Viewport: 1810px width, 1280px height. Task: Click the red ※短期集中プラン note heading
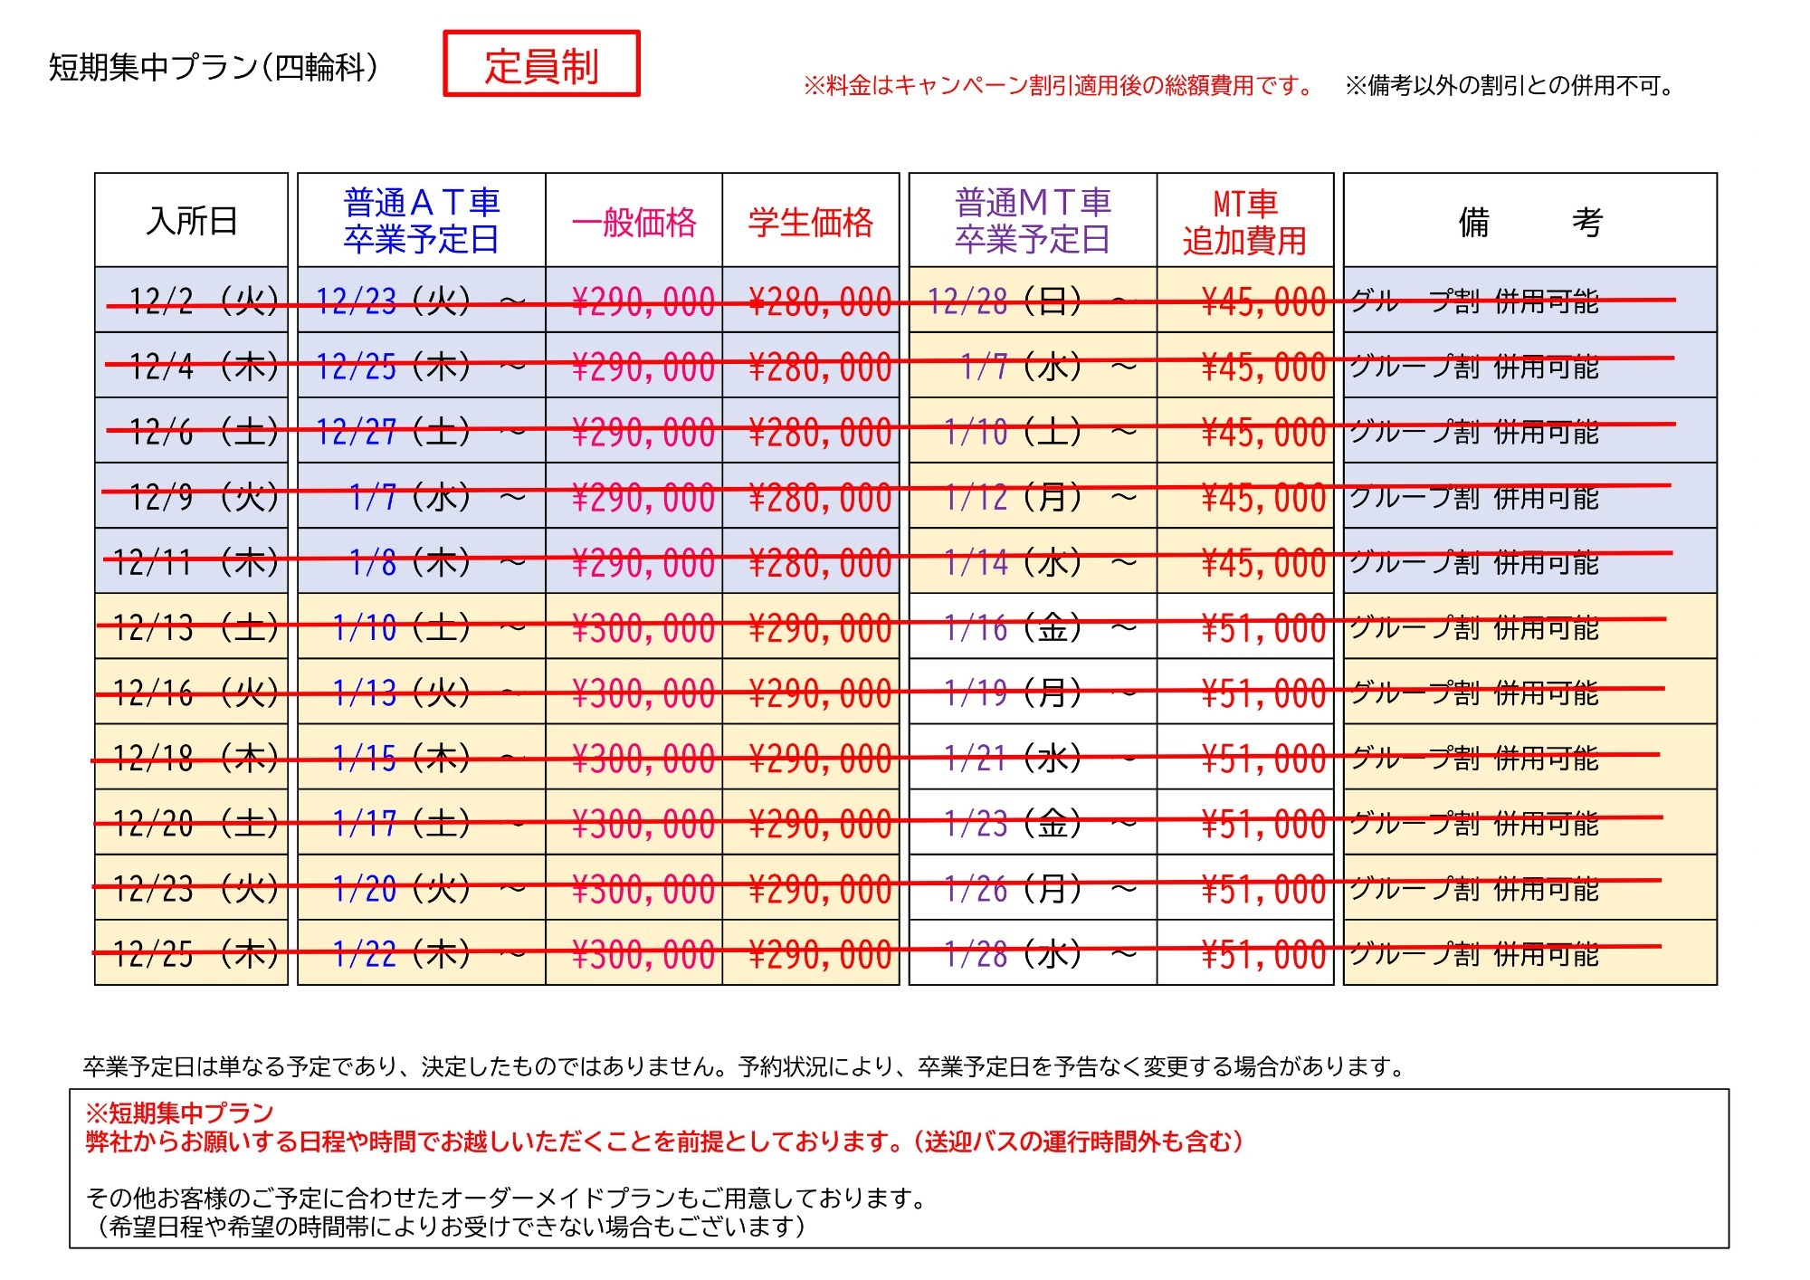pyautogui.click(x=179, y=1113)
